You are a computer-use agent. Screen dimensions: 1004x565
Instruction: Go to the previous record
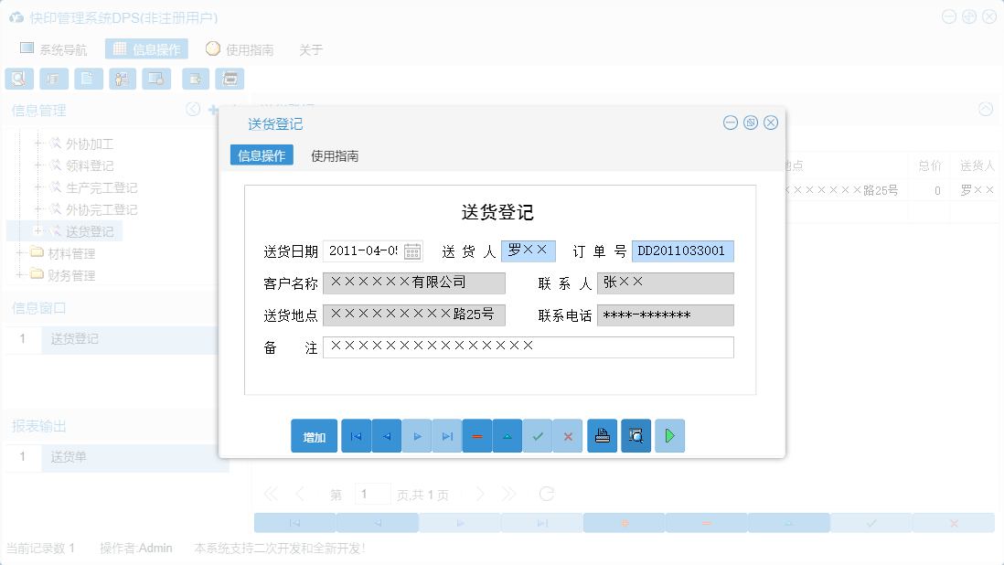click(x=386, y=436)
